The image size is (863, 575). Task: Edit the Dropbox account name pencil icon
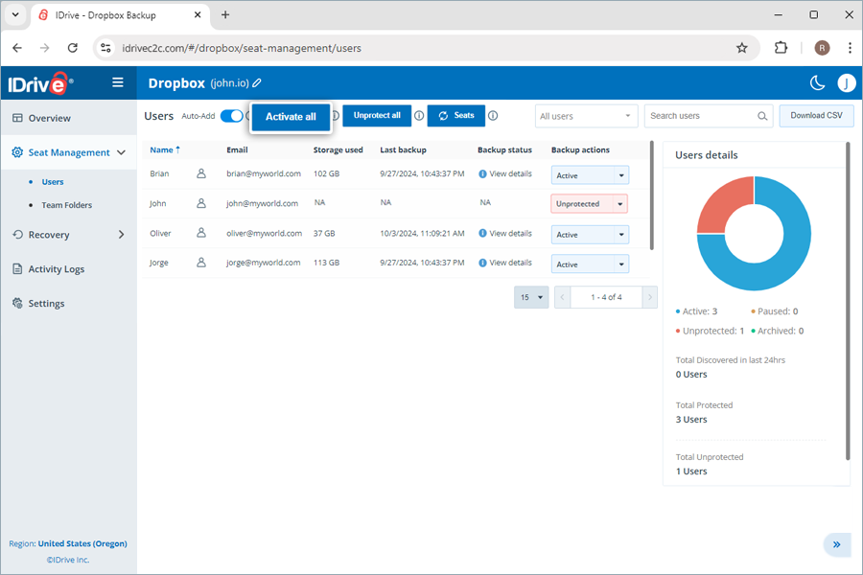[x=257, y=83]
